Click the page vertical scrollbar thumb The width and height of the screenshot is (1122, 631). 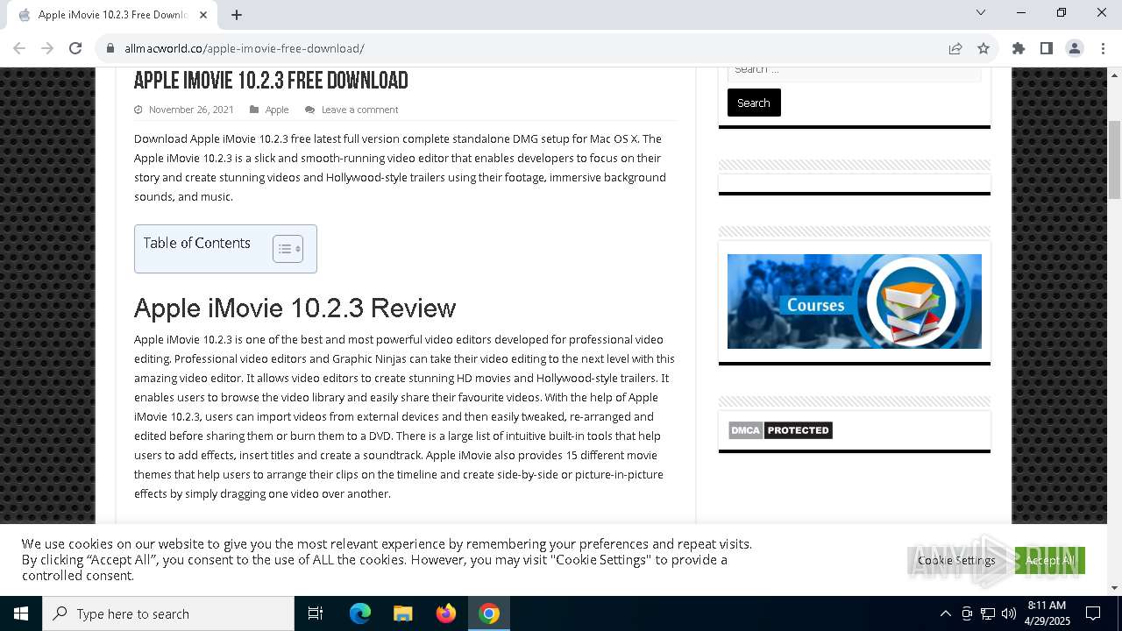[1114, 160]
